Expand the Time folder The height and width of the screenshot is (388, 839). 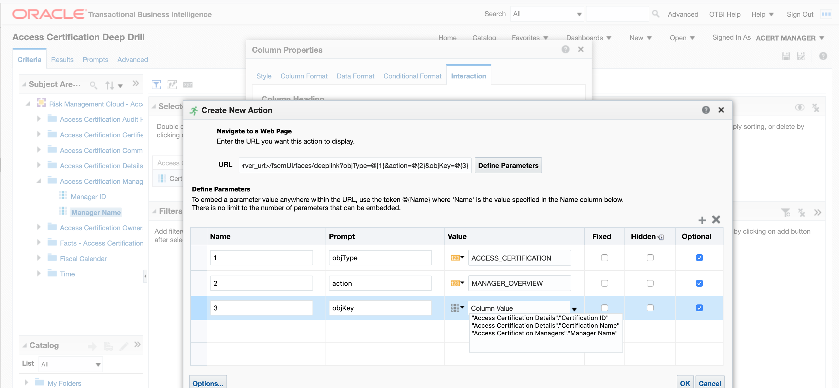(39, 273)
